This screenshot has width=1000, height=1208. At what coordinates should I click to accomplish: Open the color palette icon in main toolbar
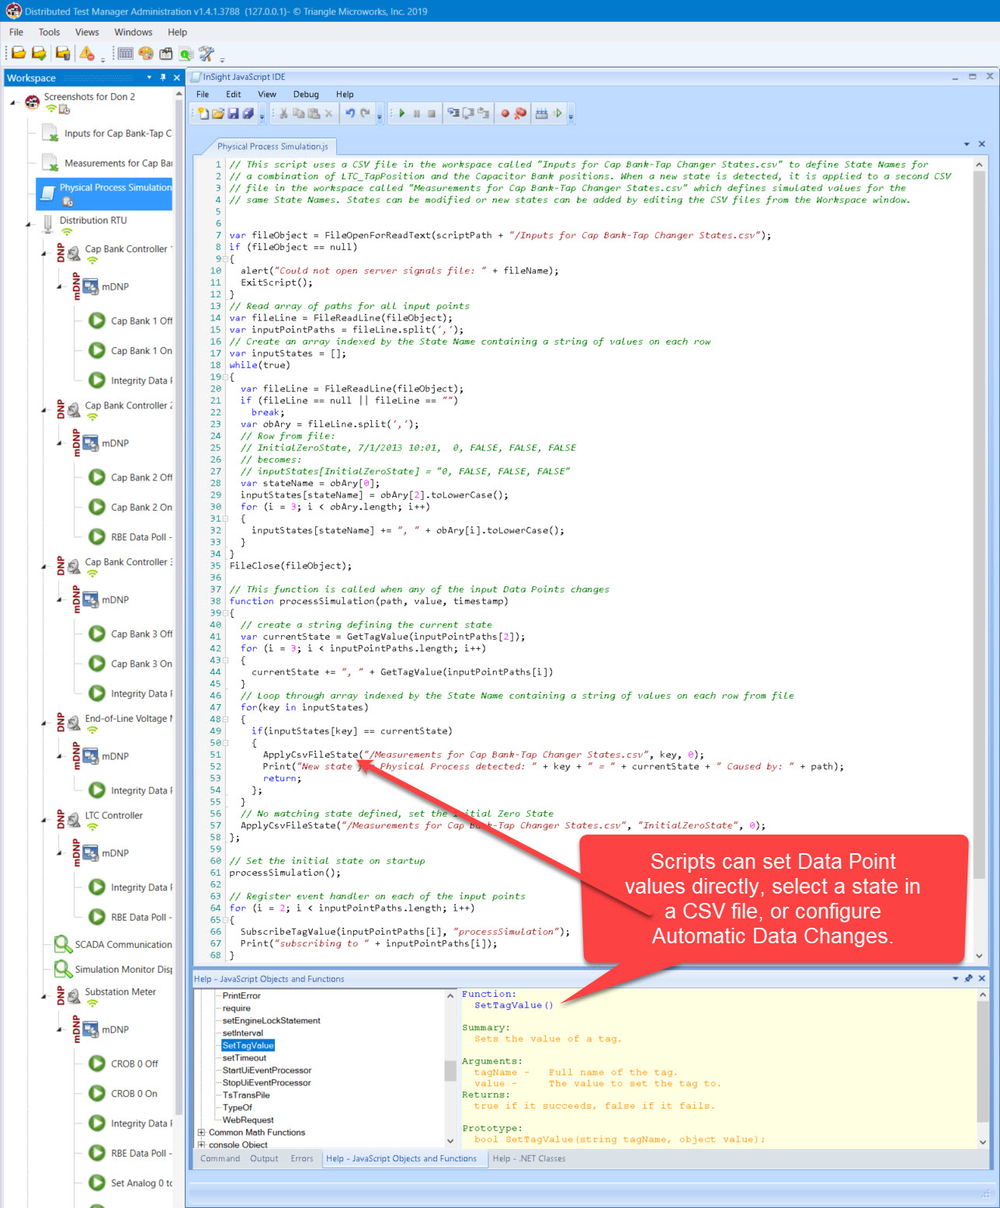[x=146, y=54]
